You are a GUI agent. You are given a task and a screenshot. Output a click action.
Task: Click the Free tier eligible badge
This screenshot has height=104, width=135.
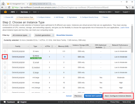[x=36, y=58]
